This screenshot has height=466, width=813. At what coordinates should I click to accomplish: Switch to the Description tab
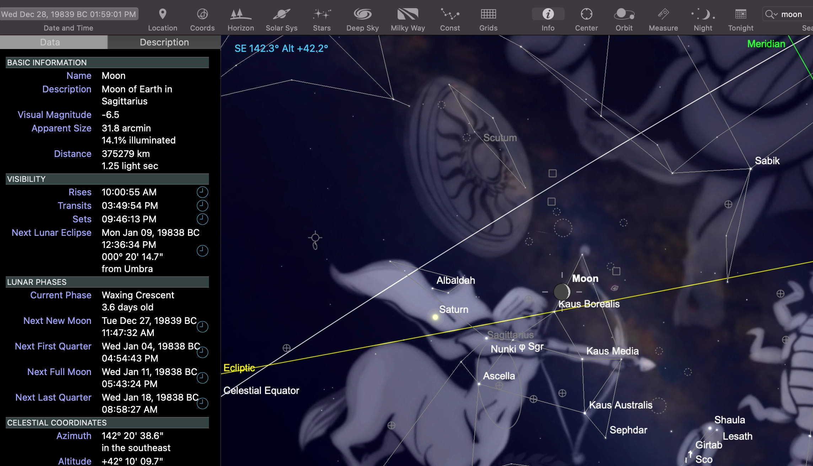click(x=164, y=42)
